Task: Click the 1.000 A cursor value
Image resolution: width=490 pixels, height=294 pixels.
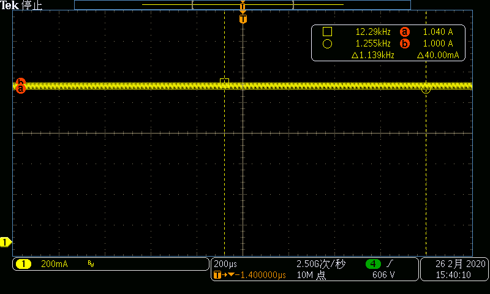Action: click(x=438, y=43)
